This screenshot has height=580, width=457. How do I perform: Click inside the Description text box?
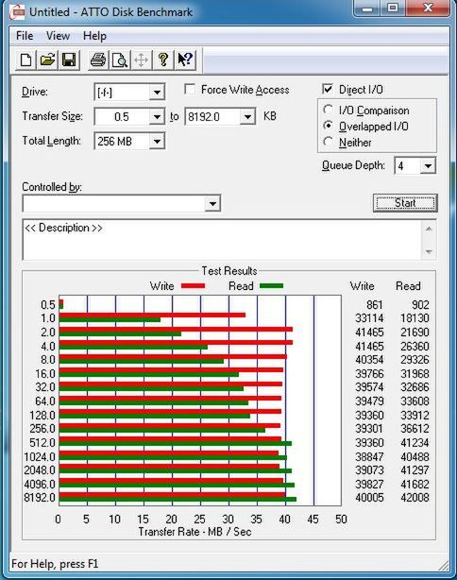[222, 241]
